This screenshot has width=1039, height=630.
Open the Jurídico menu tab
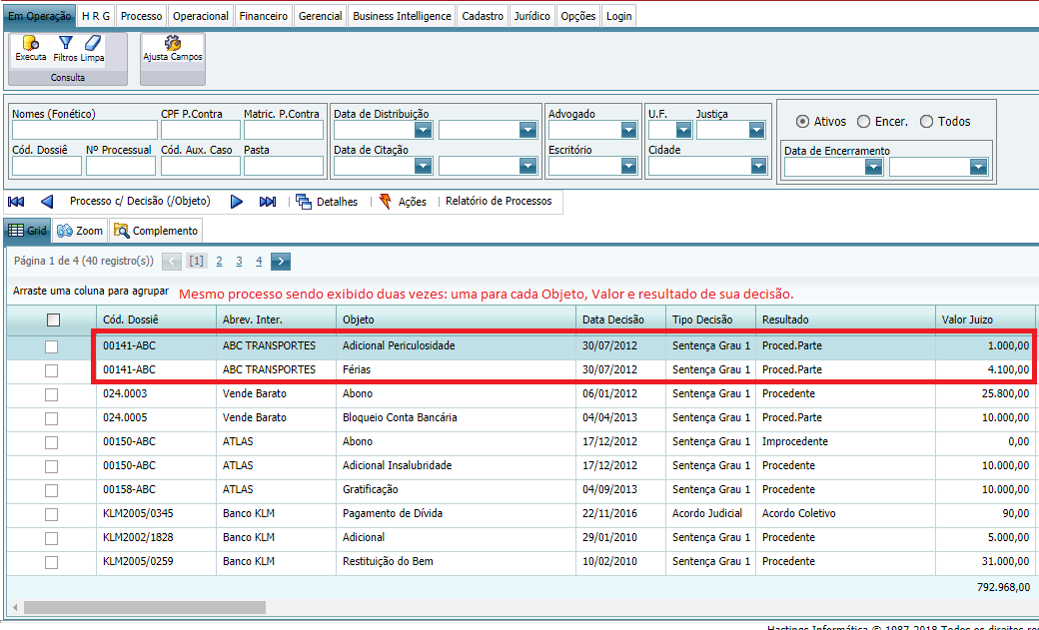[532, 16]
